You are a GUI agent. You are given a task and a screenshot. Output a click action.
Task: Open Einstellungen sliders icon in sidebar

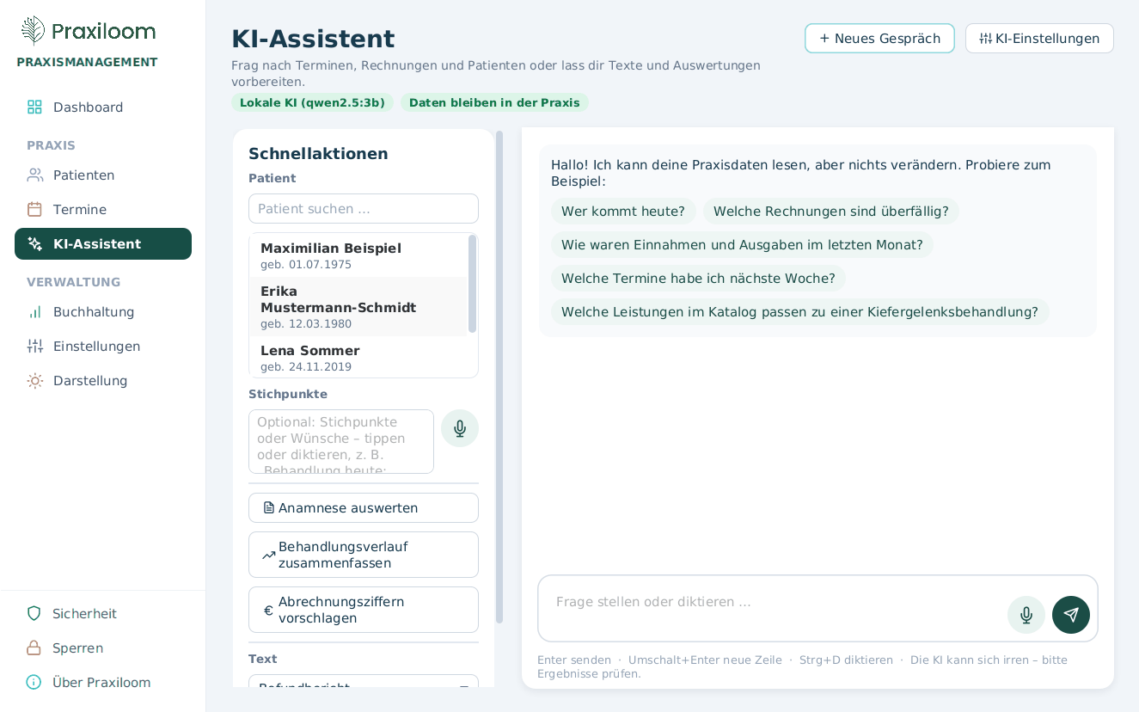point(34,346)
